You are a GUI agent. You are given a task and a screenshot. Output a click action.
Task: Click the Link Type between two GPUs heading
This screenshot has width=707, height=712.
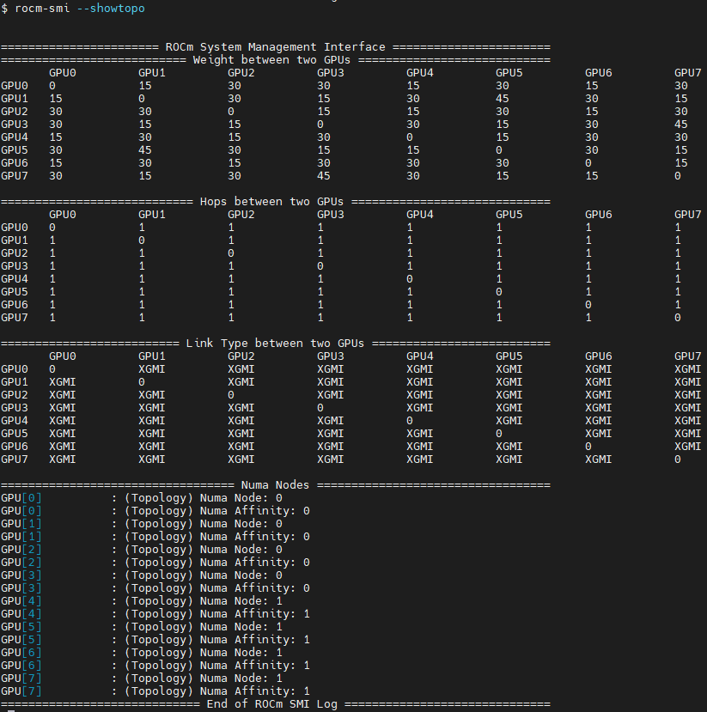pos(275,343)
